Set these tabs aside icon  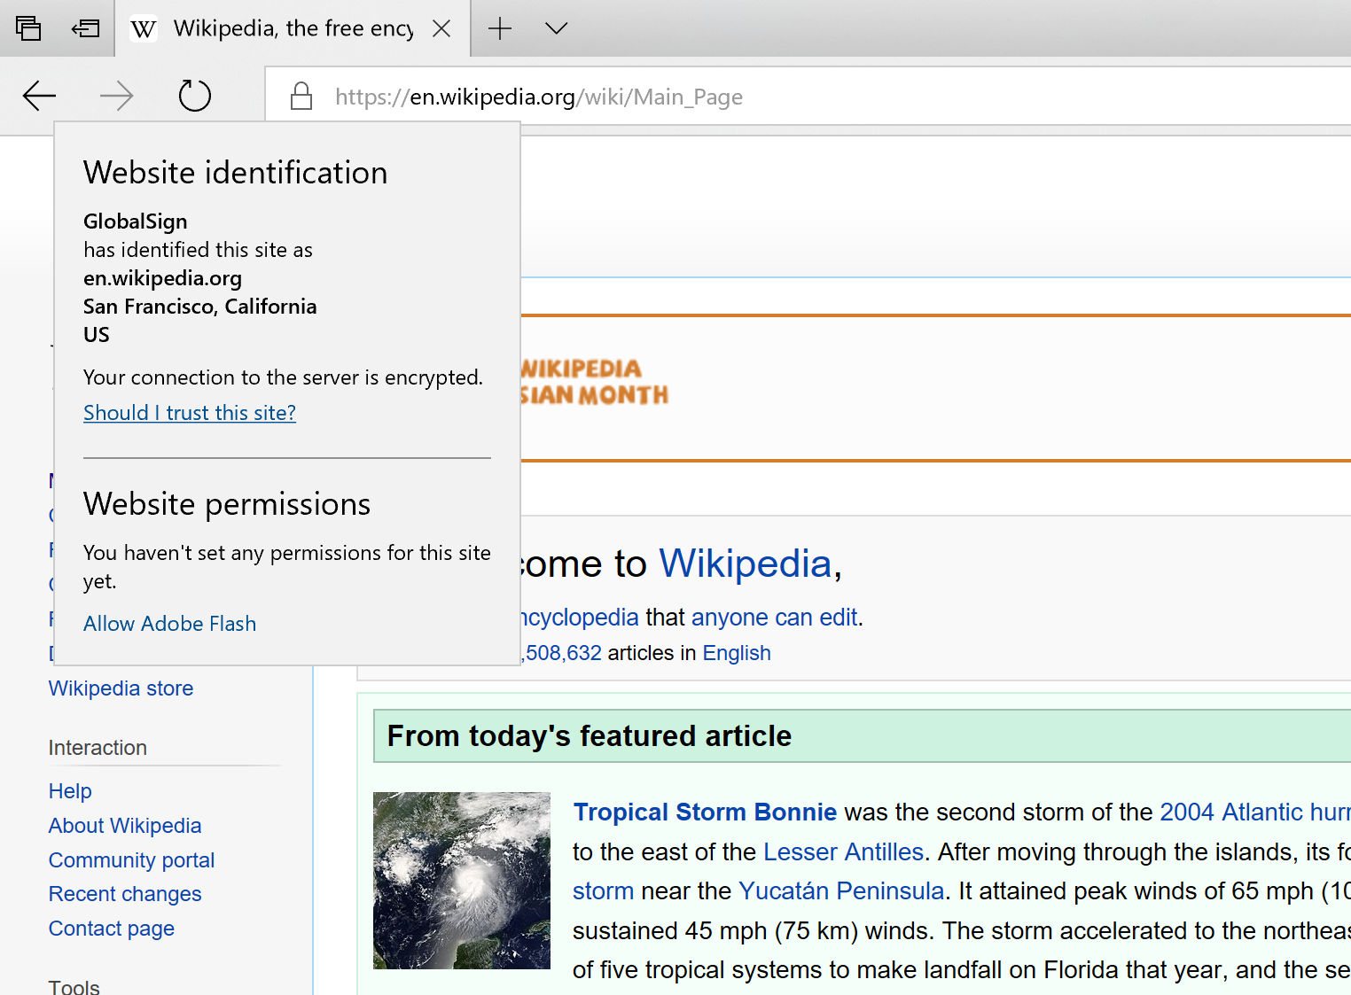coord(85,28)
